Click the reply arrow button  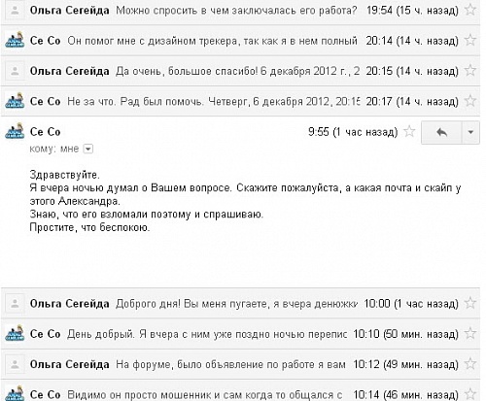click(441, 132)
